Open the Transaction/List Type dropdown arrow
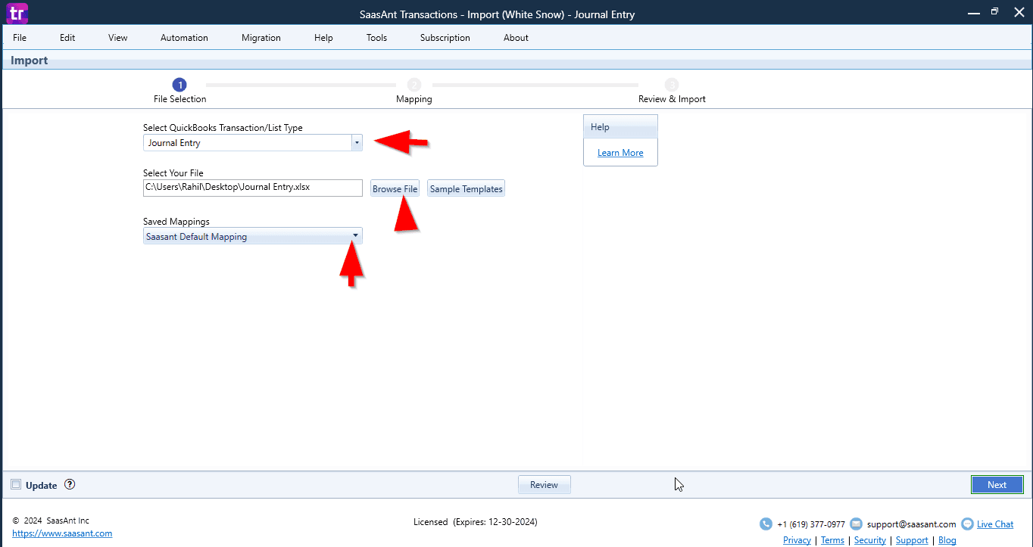The image size is (1033, 547). (357, 143)
